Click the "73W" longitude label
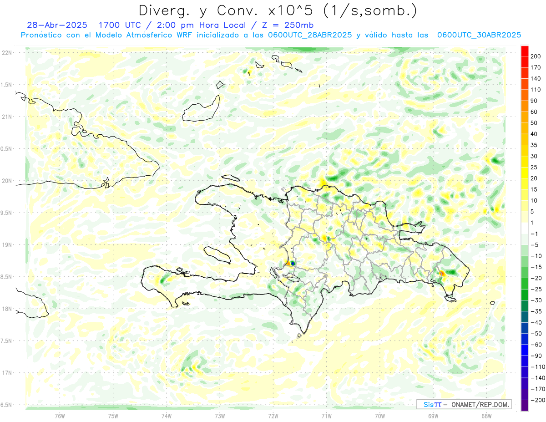The image size is (546, 422). point(220,416)
